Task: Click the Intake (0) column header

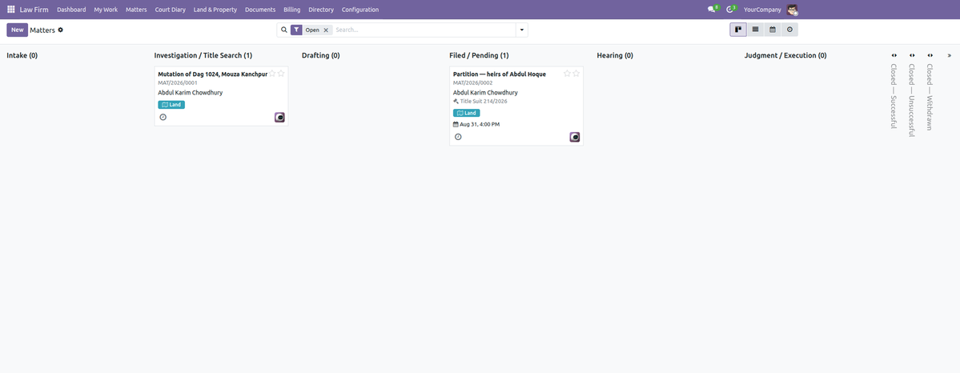Action: (x=22, y=55)
